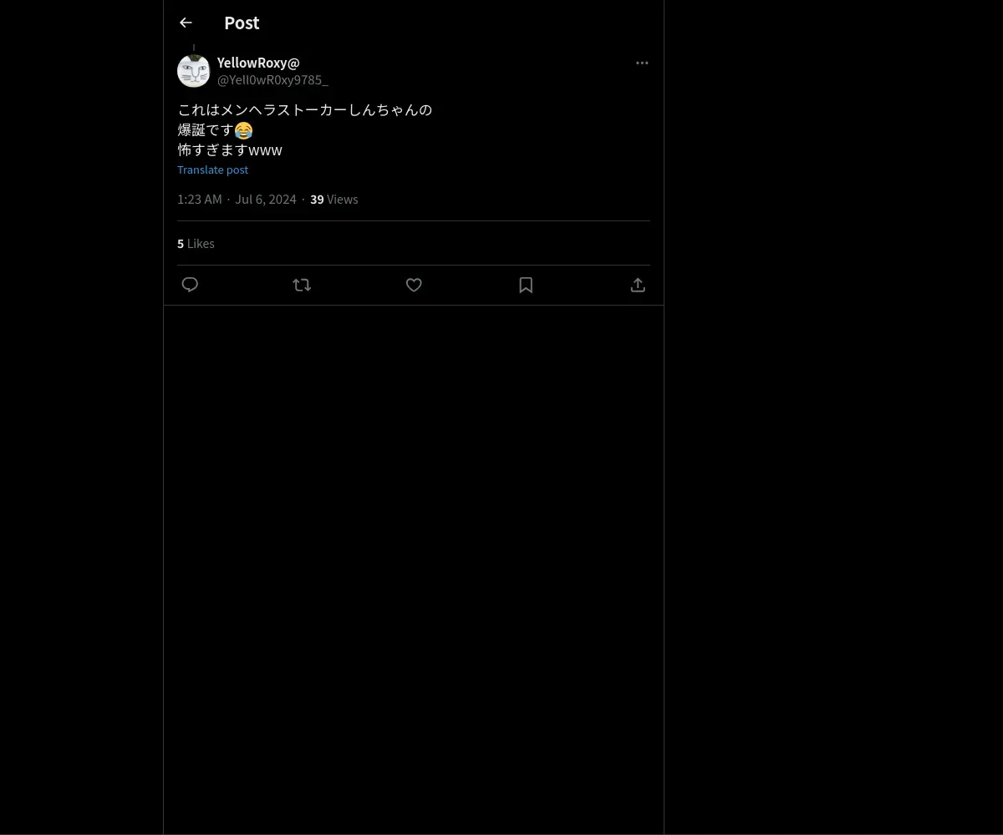Image resolution: width=1003 pixels, height=835 pixels.
Task: Open the 1:23 AM timestamp link
Action: pyautogui.click(x=199, y=200)
